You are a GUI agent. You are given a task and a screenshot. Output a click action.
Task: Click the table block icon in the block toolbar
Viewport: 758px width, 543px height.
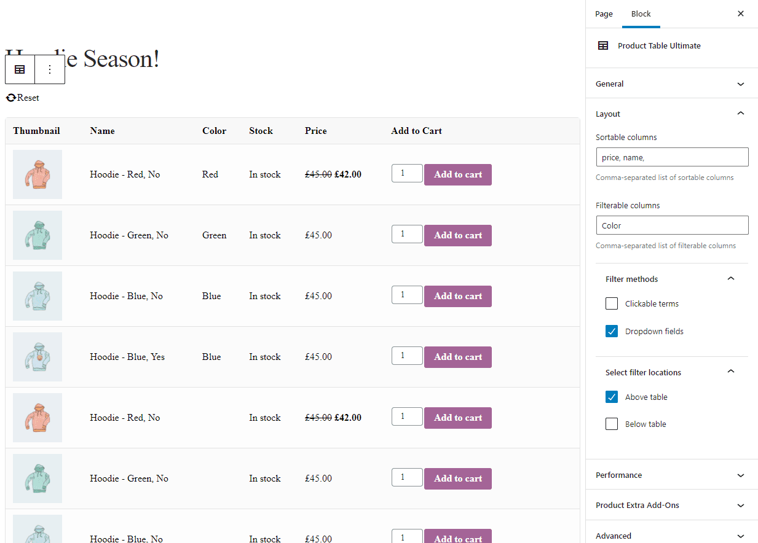click(x=20, y=69)
